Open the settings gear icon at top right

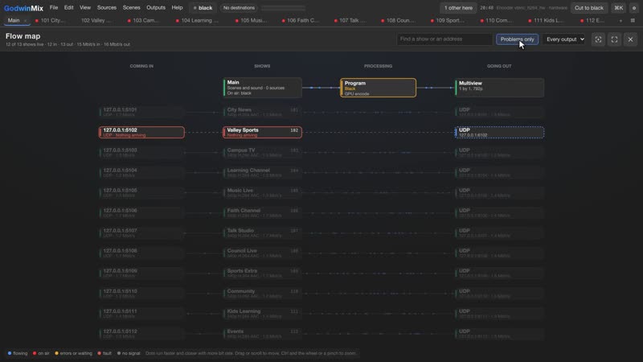point(634,8)
